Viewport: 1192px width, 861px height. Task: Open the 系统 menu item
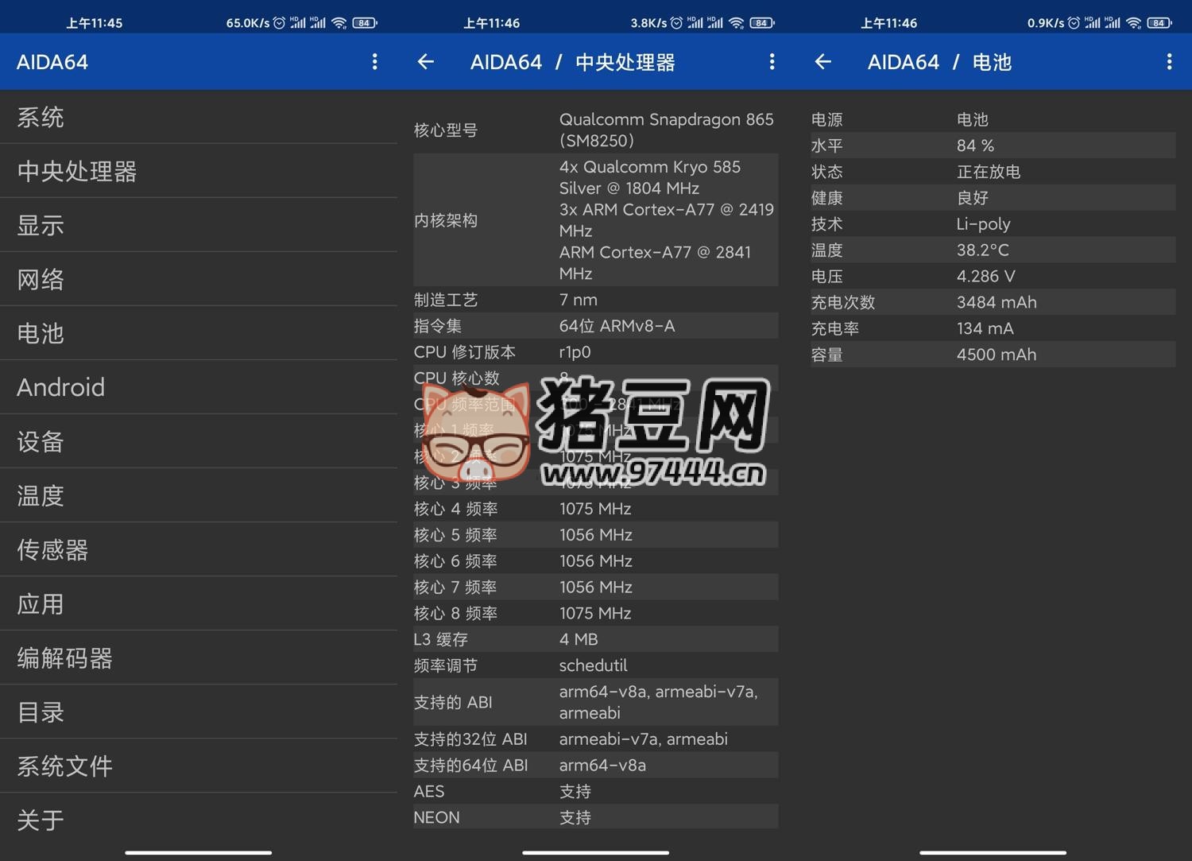199,118
